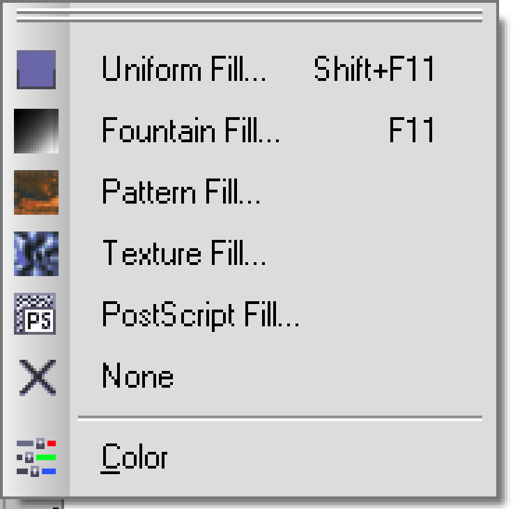The image size is (513, 509).
Task: Click the tear-off grip bar atop menu
Action: (250, 16)
